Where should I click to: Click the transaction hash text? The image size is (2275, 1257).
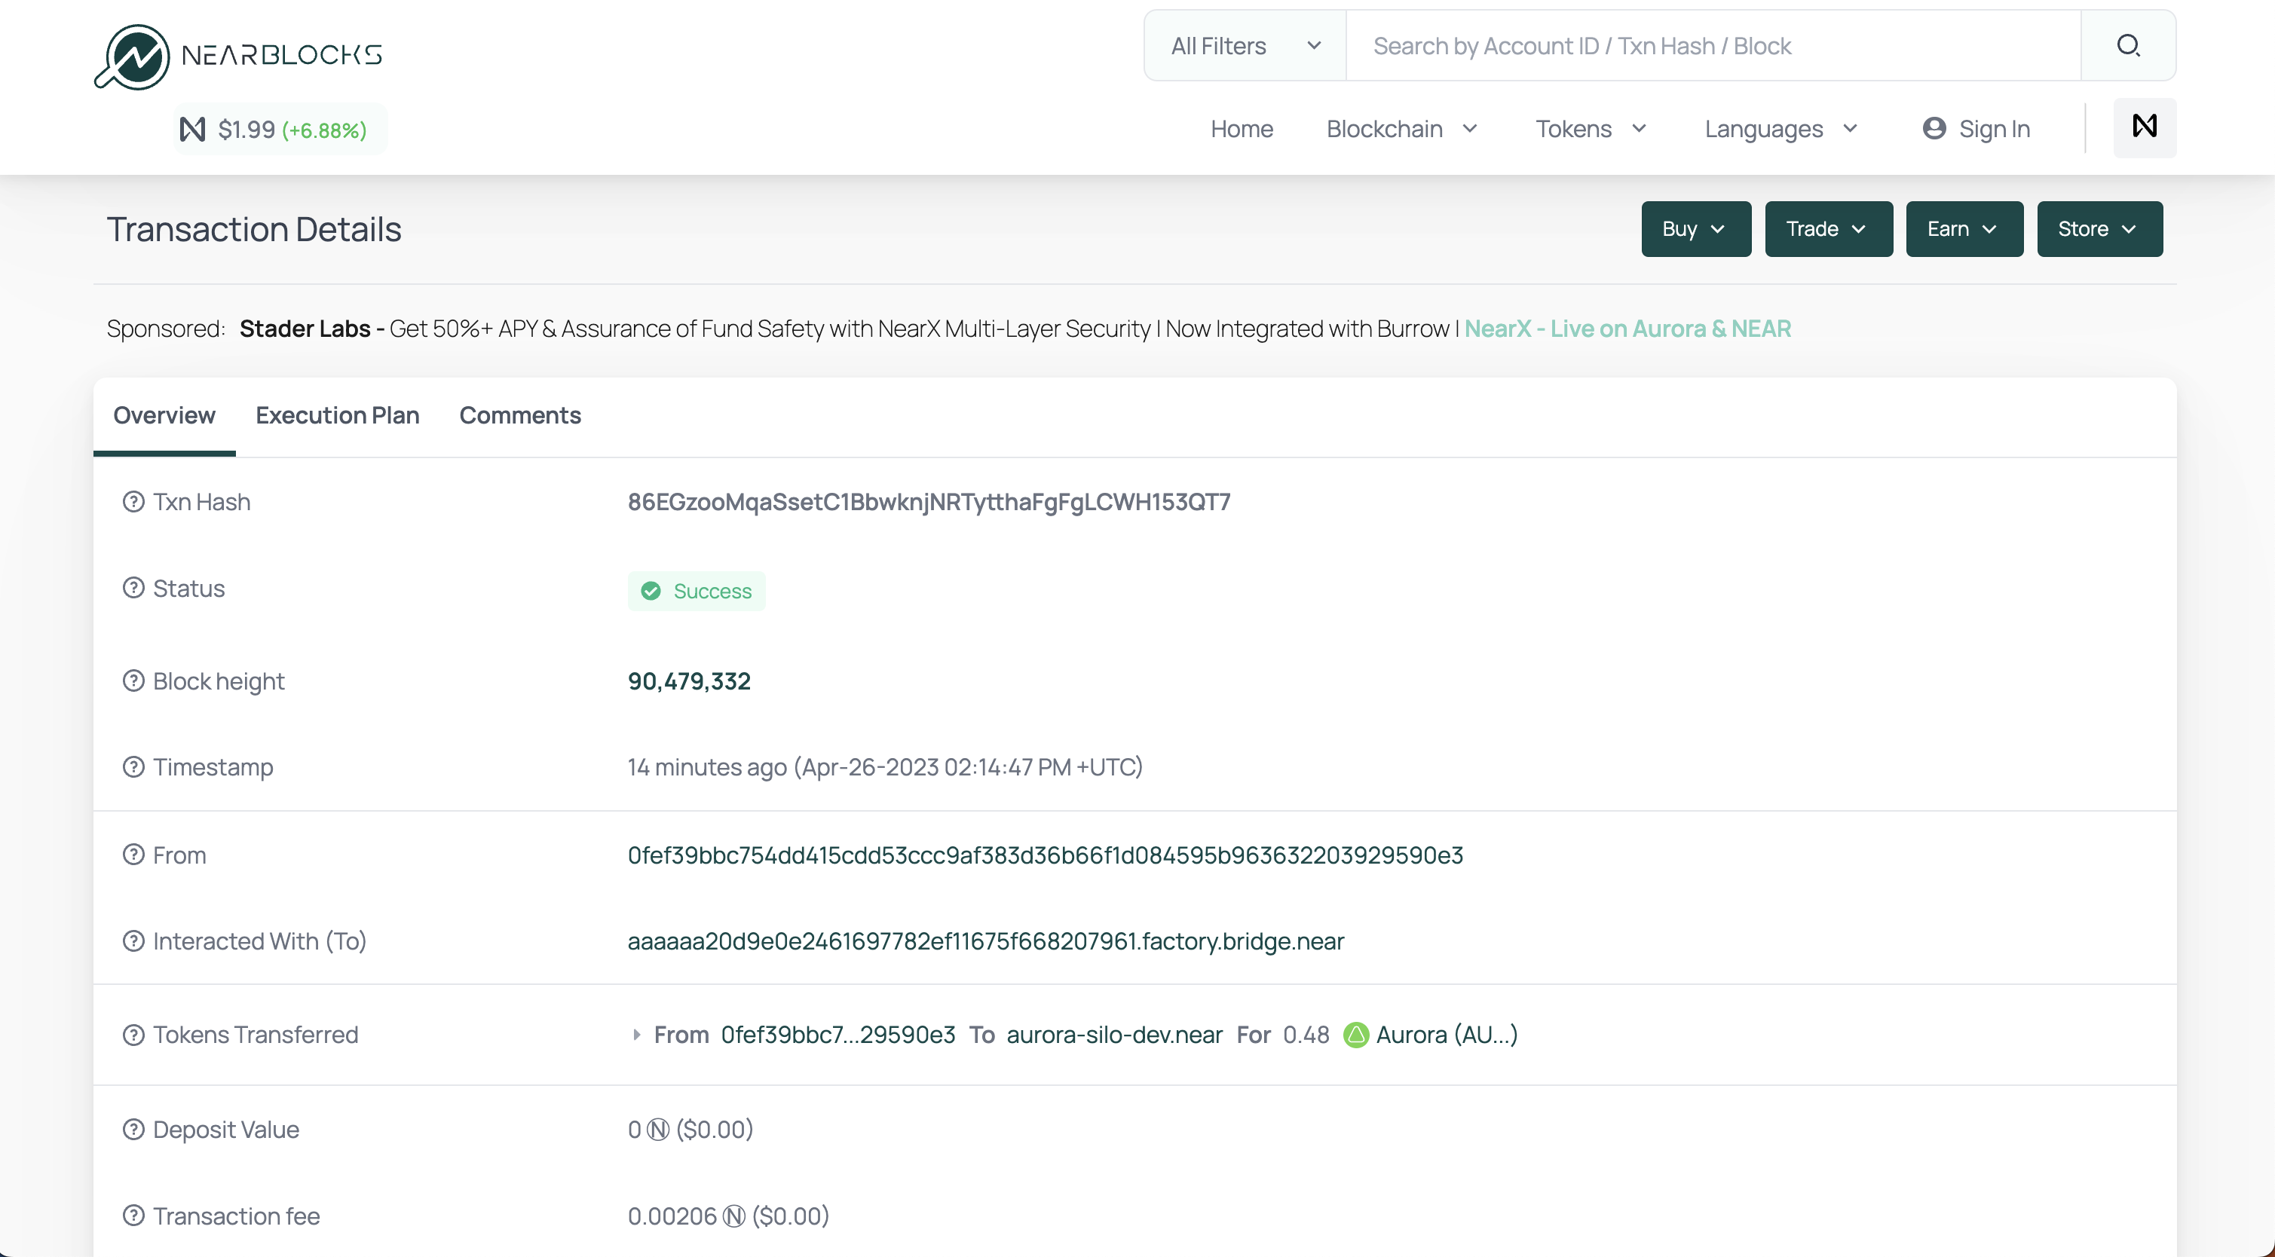point(929,501)
